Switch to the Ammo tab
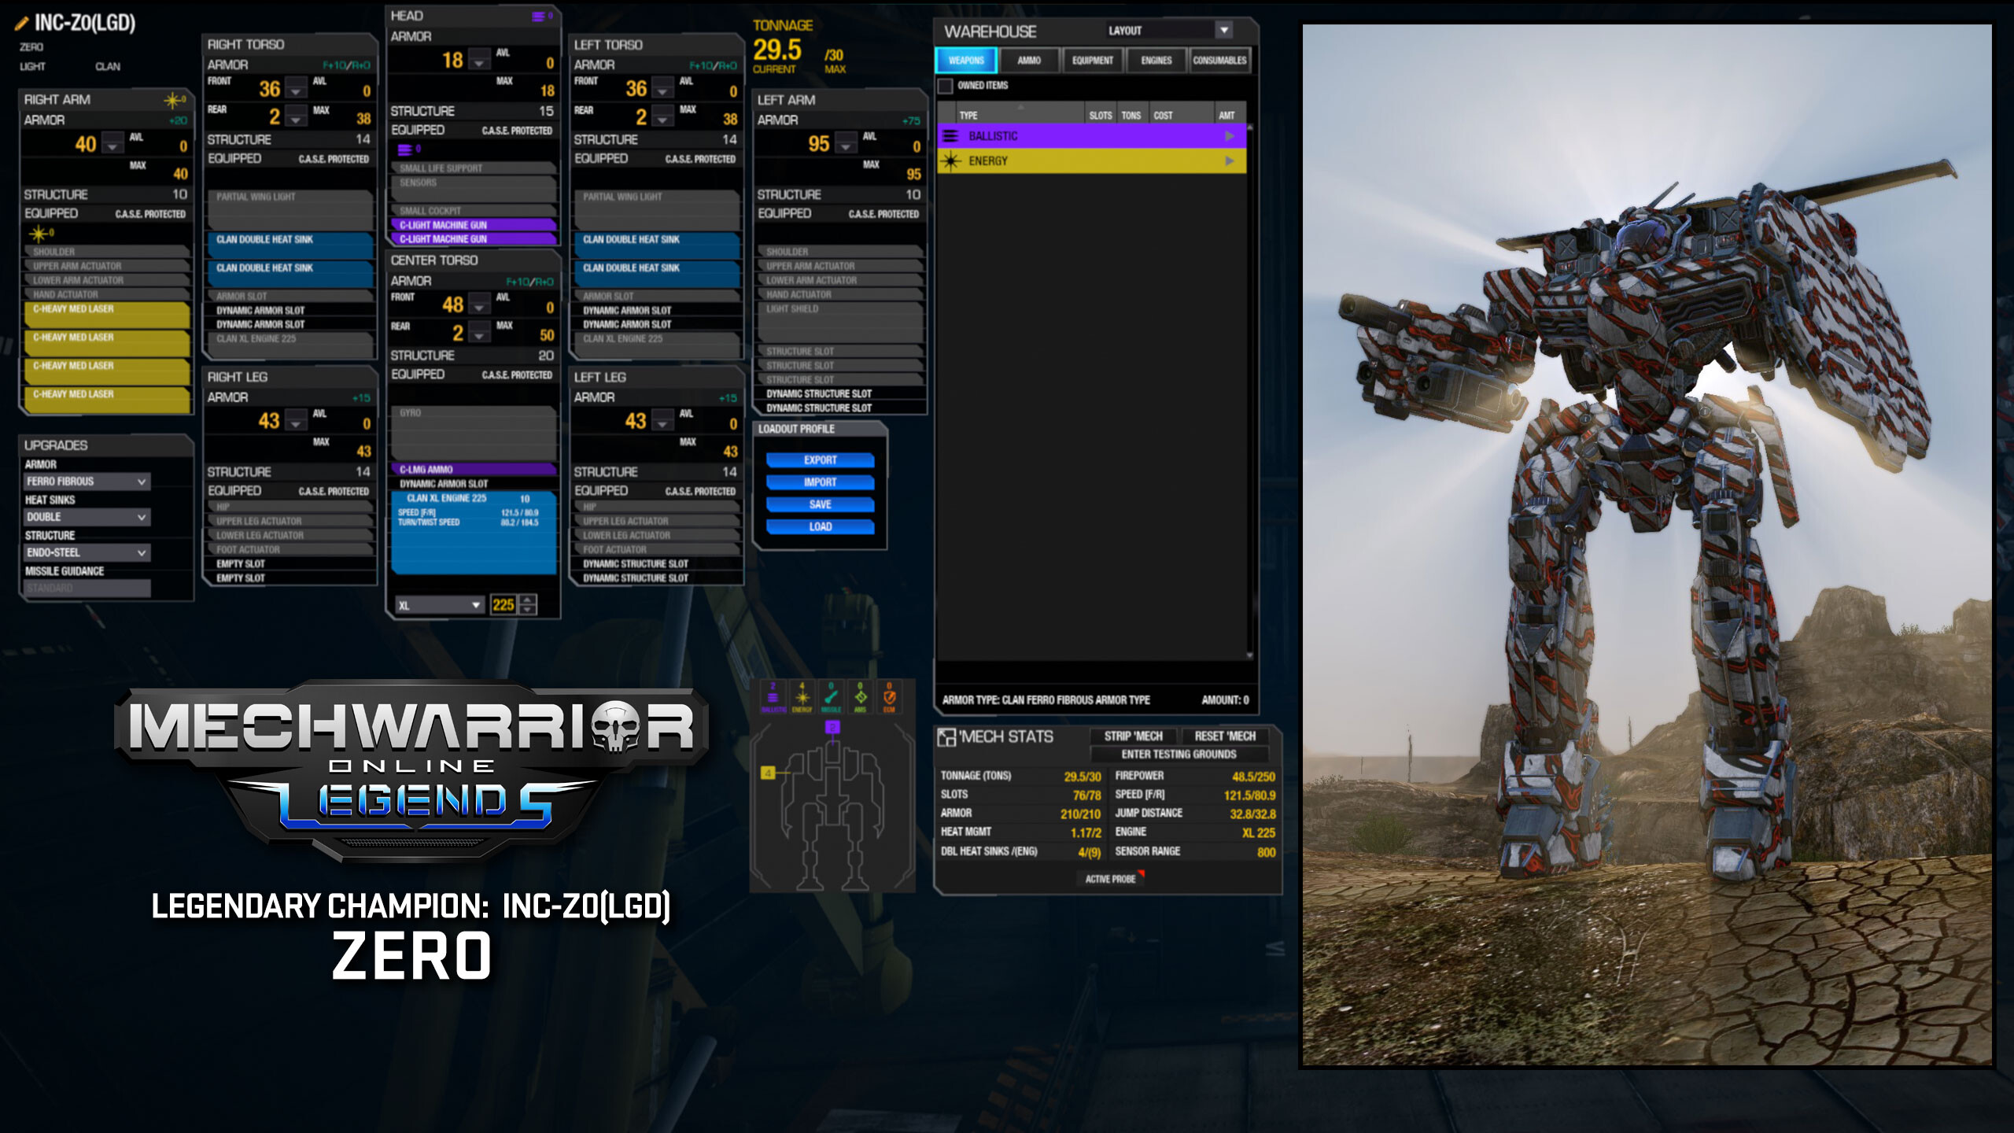The height and width of the screenshot is (1133, 2014). point(1028,61)
